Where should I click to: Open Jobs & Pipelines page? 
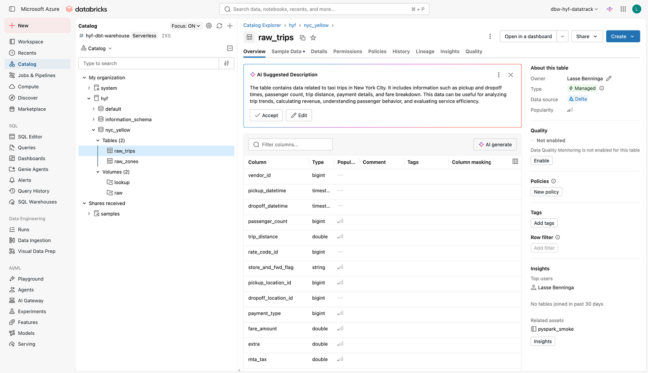[37, 75]
